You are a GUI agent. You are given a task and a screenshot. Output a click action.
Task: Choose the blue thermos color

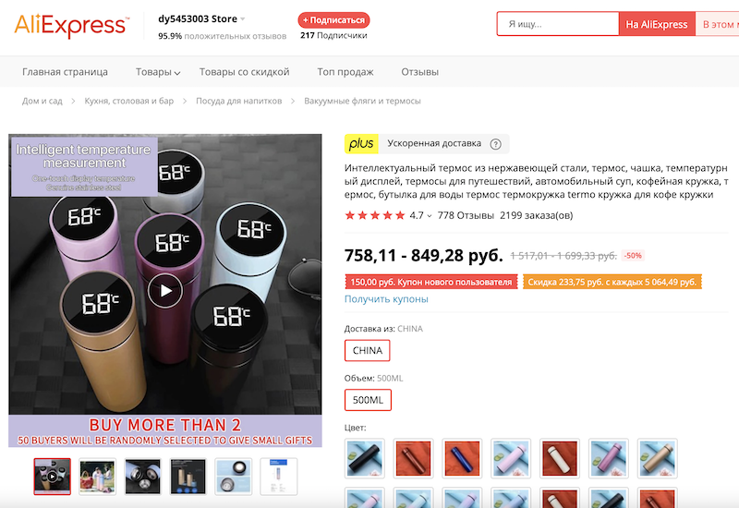click(x=462, y=458)
